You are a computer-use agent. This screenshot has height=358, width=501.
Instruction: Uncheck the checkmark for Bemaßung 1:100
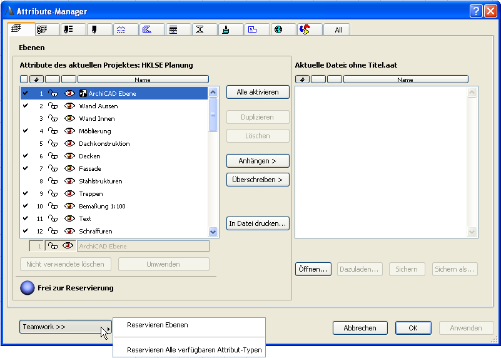pyautogui.click(x=26, y=205)
